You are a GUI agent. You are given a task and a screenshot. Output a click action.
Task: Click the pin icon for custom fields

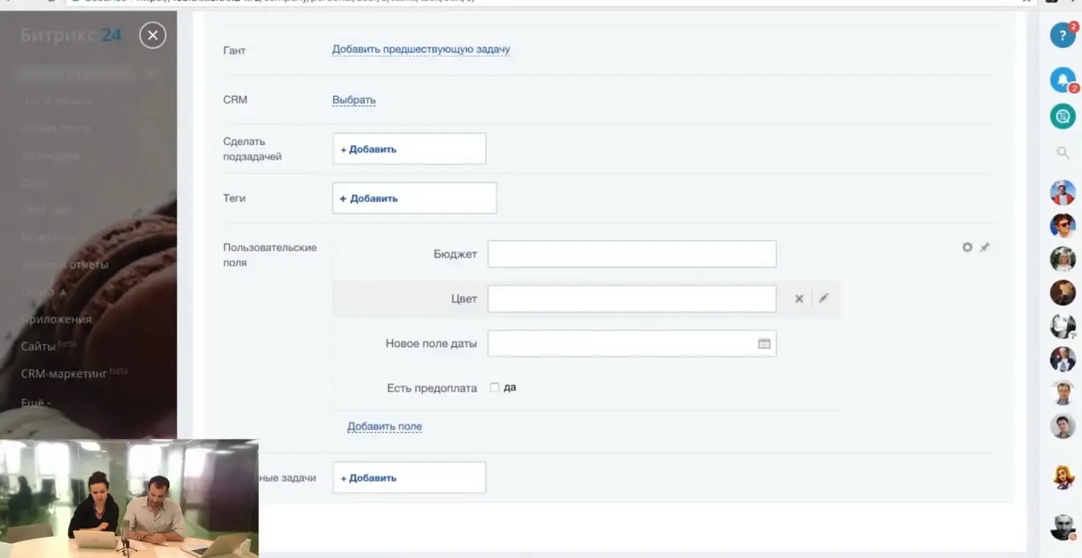pyautogui.click(x=985, y=248)
